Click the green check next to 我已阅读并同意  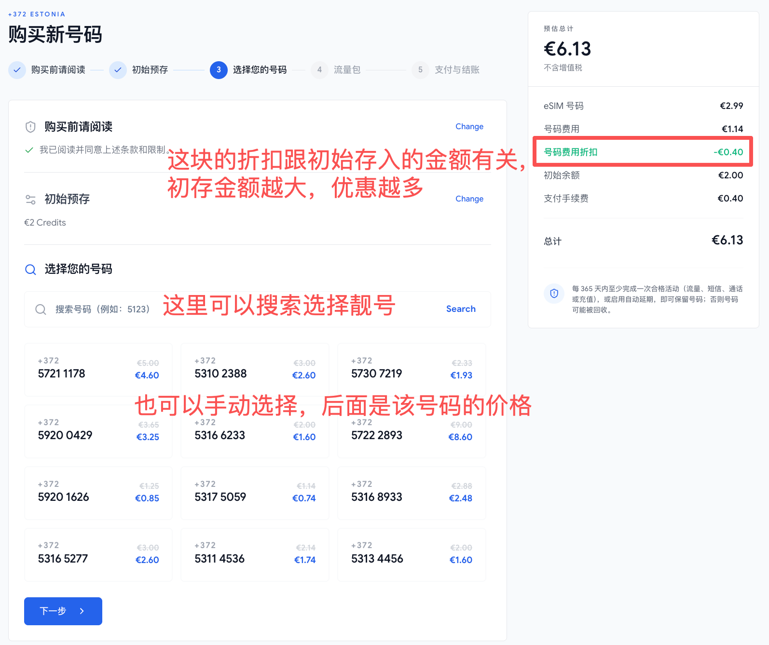point(29,150)
